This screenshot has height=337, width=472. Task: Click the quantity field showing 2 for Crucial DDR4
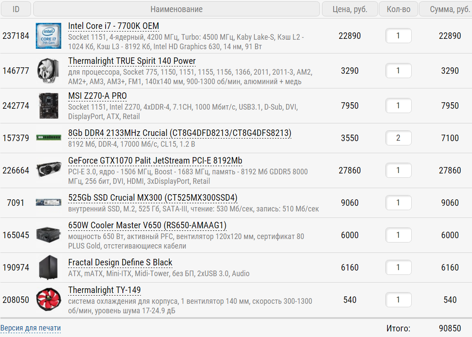(398, 138)
